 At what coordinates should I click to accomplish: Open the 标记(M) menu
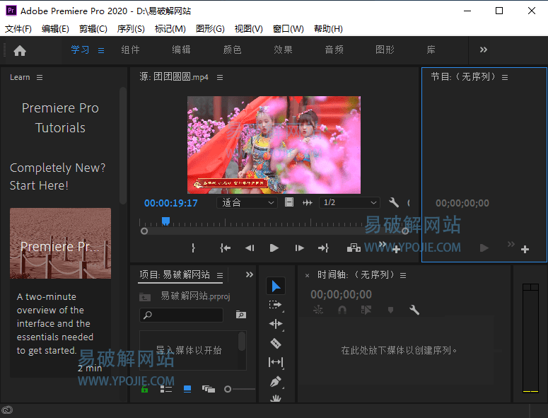pyautogui.click(x=170, y=29)
